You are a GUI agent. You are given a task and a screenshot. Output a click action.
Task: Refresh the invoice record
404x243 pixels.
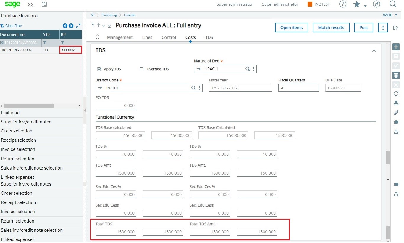point(396,94)
